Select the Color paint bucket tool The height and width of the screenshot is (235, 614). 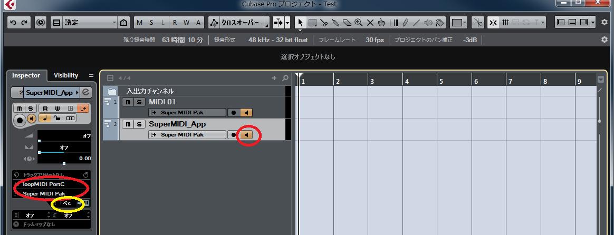[x=440, y=23]
